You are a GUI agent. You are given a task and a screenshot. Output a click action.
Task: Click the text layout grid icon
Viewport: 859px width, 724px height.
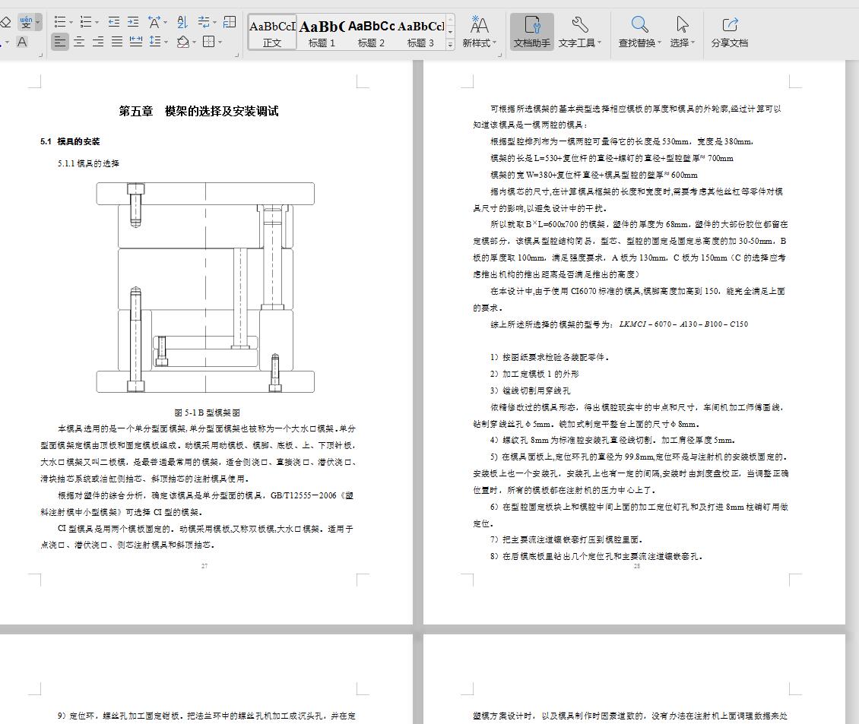point(230,23)
